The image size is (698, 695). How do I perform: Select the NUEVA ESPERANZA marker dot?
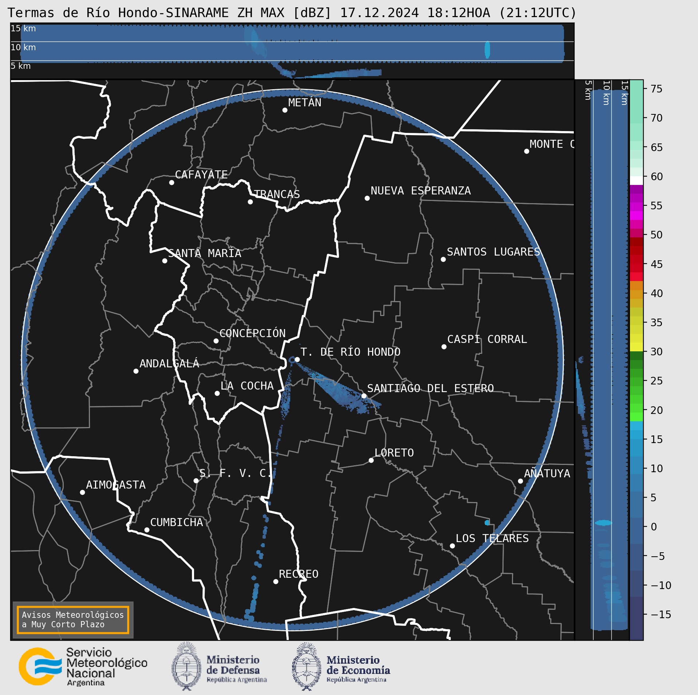point(367,198)
